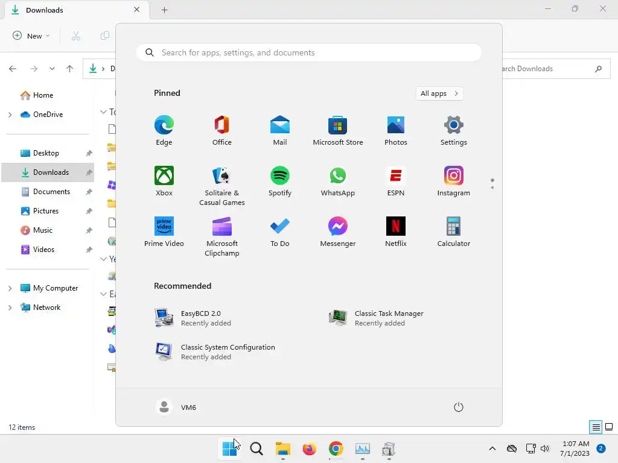This screenshot has width=618, height=463.
Task: Open recent locations dropdown in Explorer
Action: (x=52, y=69)
